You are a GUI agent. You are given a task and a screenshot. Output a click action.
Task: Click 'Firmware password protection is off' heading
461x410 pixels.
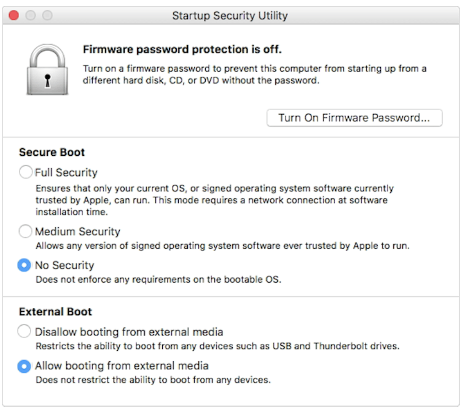[182, 49]
